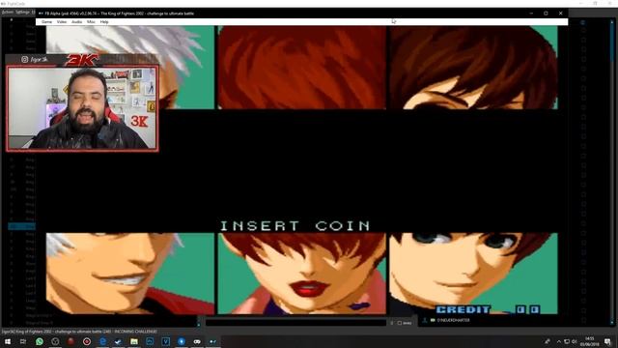Minimize the FB Alpha emulator window
The width and height of the screenshot is (618, 348).
[x=531, y=13]
